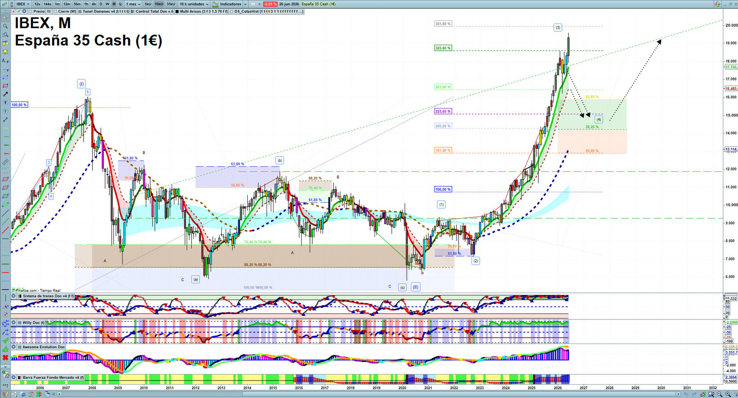Toggle the DS_CotasHist checkbox

pos(232,11)
